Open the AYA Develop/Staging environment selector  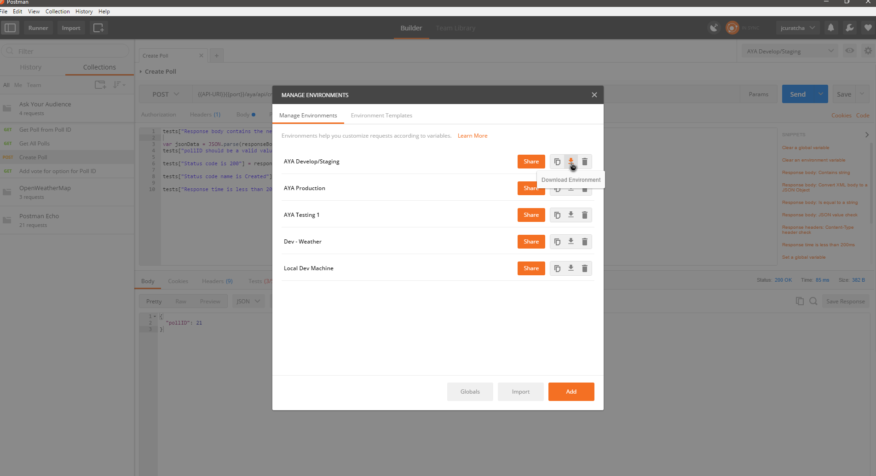point(790,51)
